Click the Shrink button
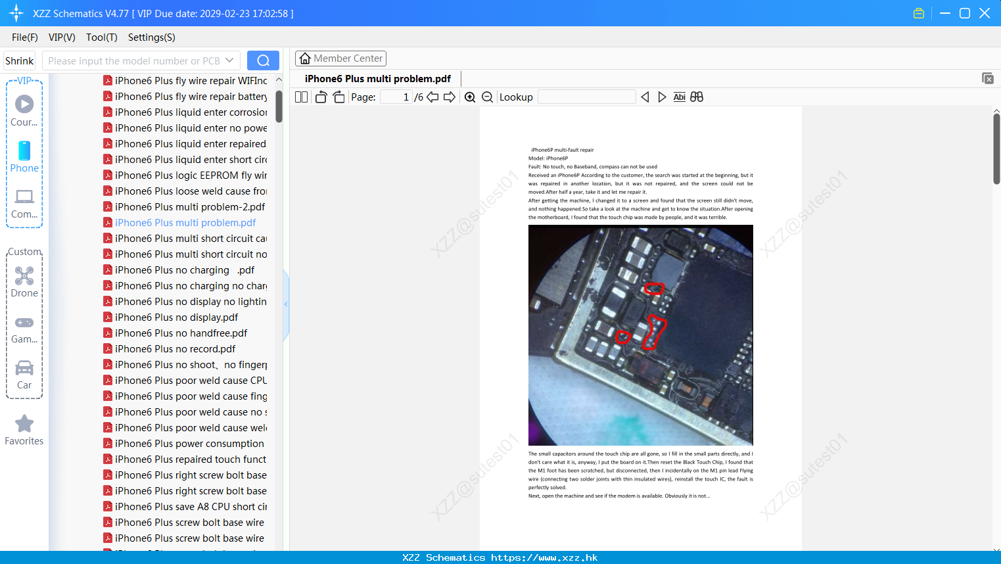 (20, 60)
